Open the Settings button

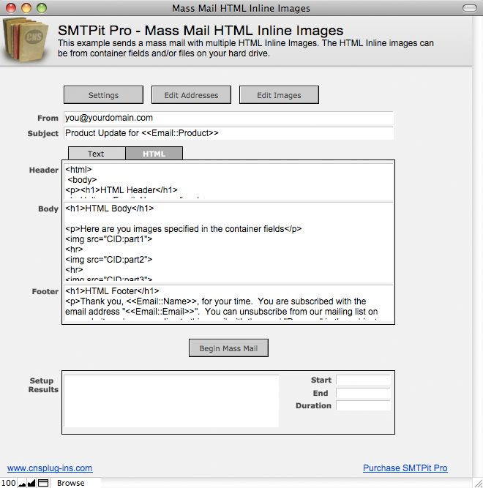pyautogui.click(x=103, y=95)
